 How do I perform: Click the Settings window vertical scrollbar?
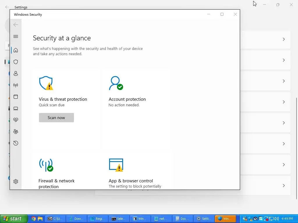click(297, 148)
